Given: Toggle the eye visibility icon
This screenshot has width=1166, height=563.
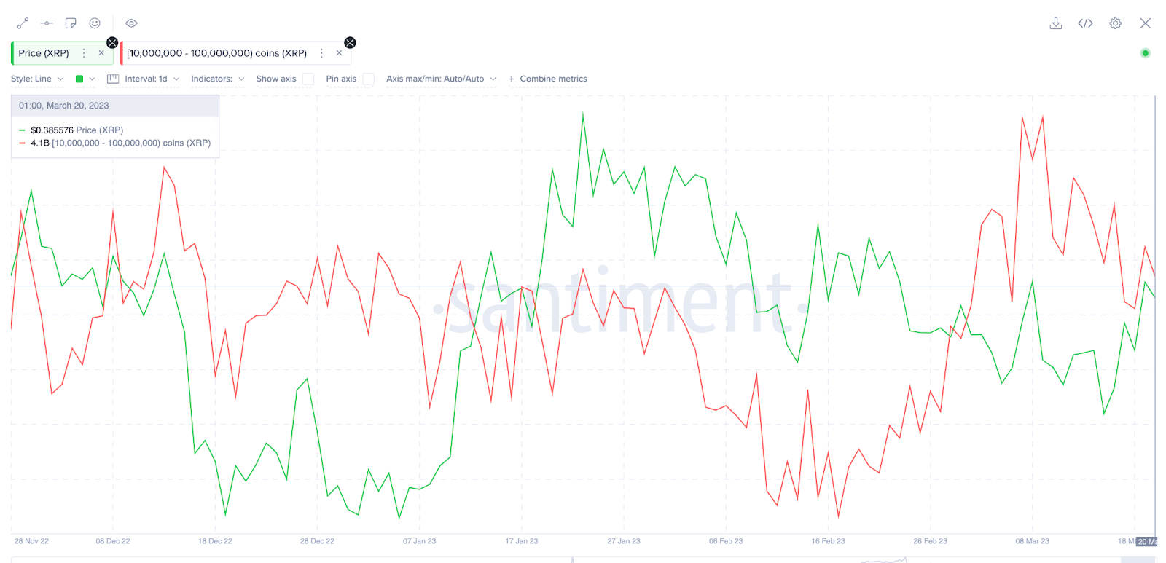Looking at the screenshot, I should tap(131, 23).
